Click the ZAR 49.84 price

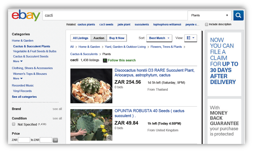coord(126,123)
